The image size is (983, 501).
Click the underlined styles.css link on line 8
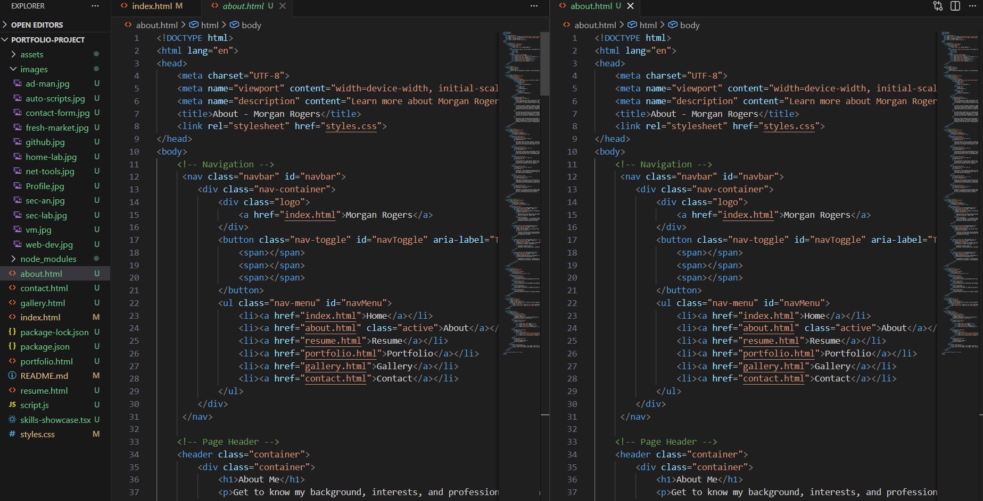(x=351, y=126)
